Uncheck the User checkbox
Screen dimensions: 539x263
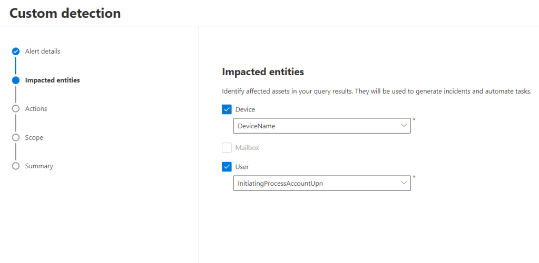click(x=227, y=167)
